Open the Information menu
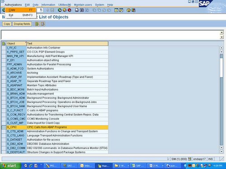Viewport: 226px width, 169px height. (x=48, y=5)
